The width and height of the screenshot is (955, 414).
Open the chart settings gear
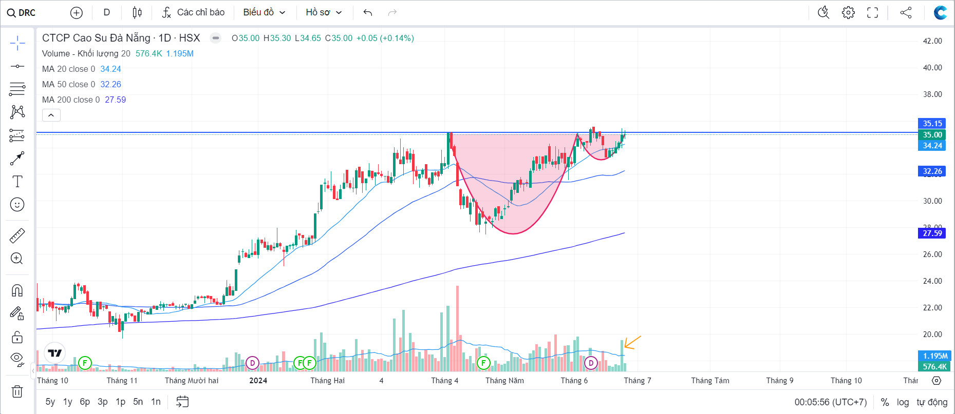848,13
